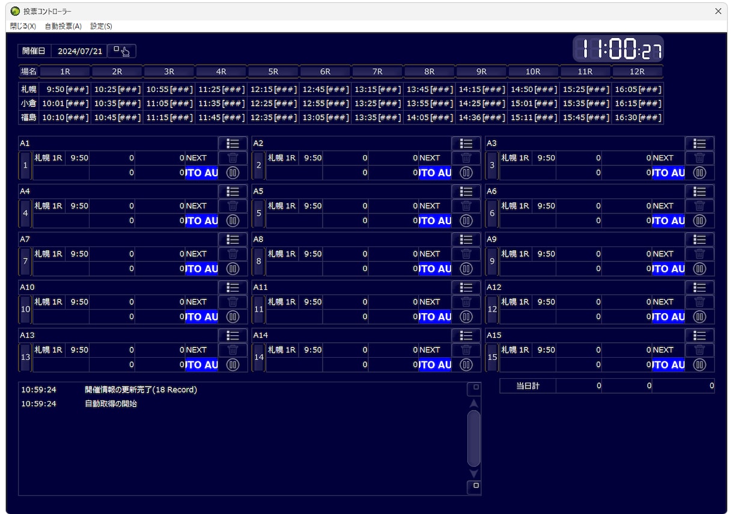This screenshot has width=733, height=514.
Task: Select the 1R column header
Action: coord(65,72)
